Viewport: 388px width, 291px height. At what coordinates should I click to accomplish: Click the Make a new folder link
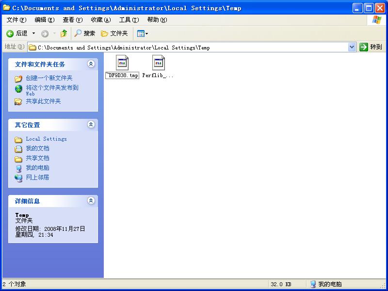tap(49, 78)
